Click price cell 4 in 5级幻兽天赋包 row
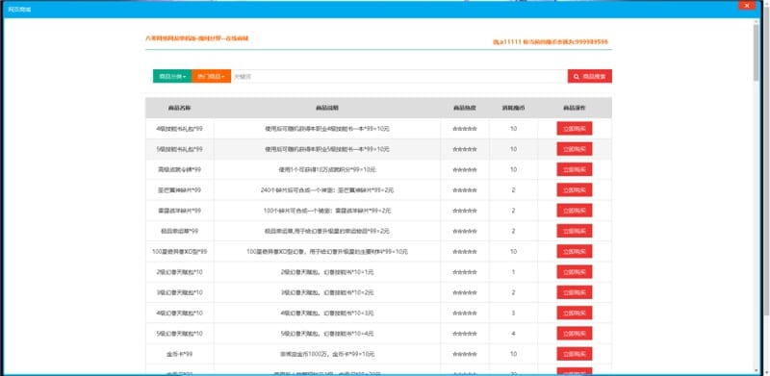770x376 pixels. click(x=513, y=334)
